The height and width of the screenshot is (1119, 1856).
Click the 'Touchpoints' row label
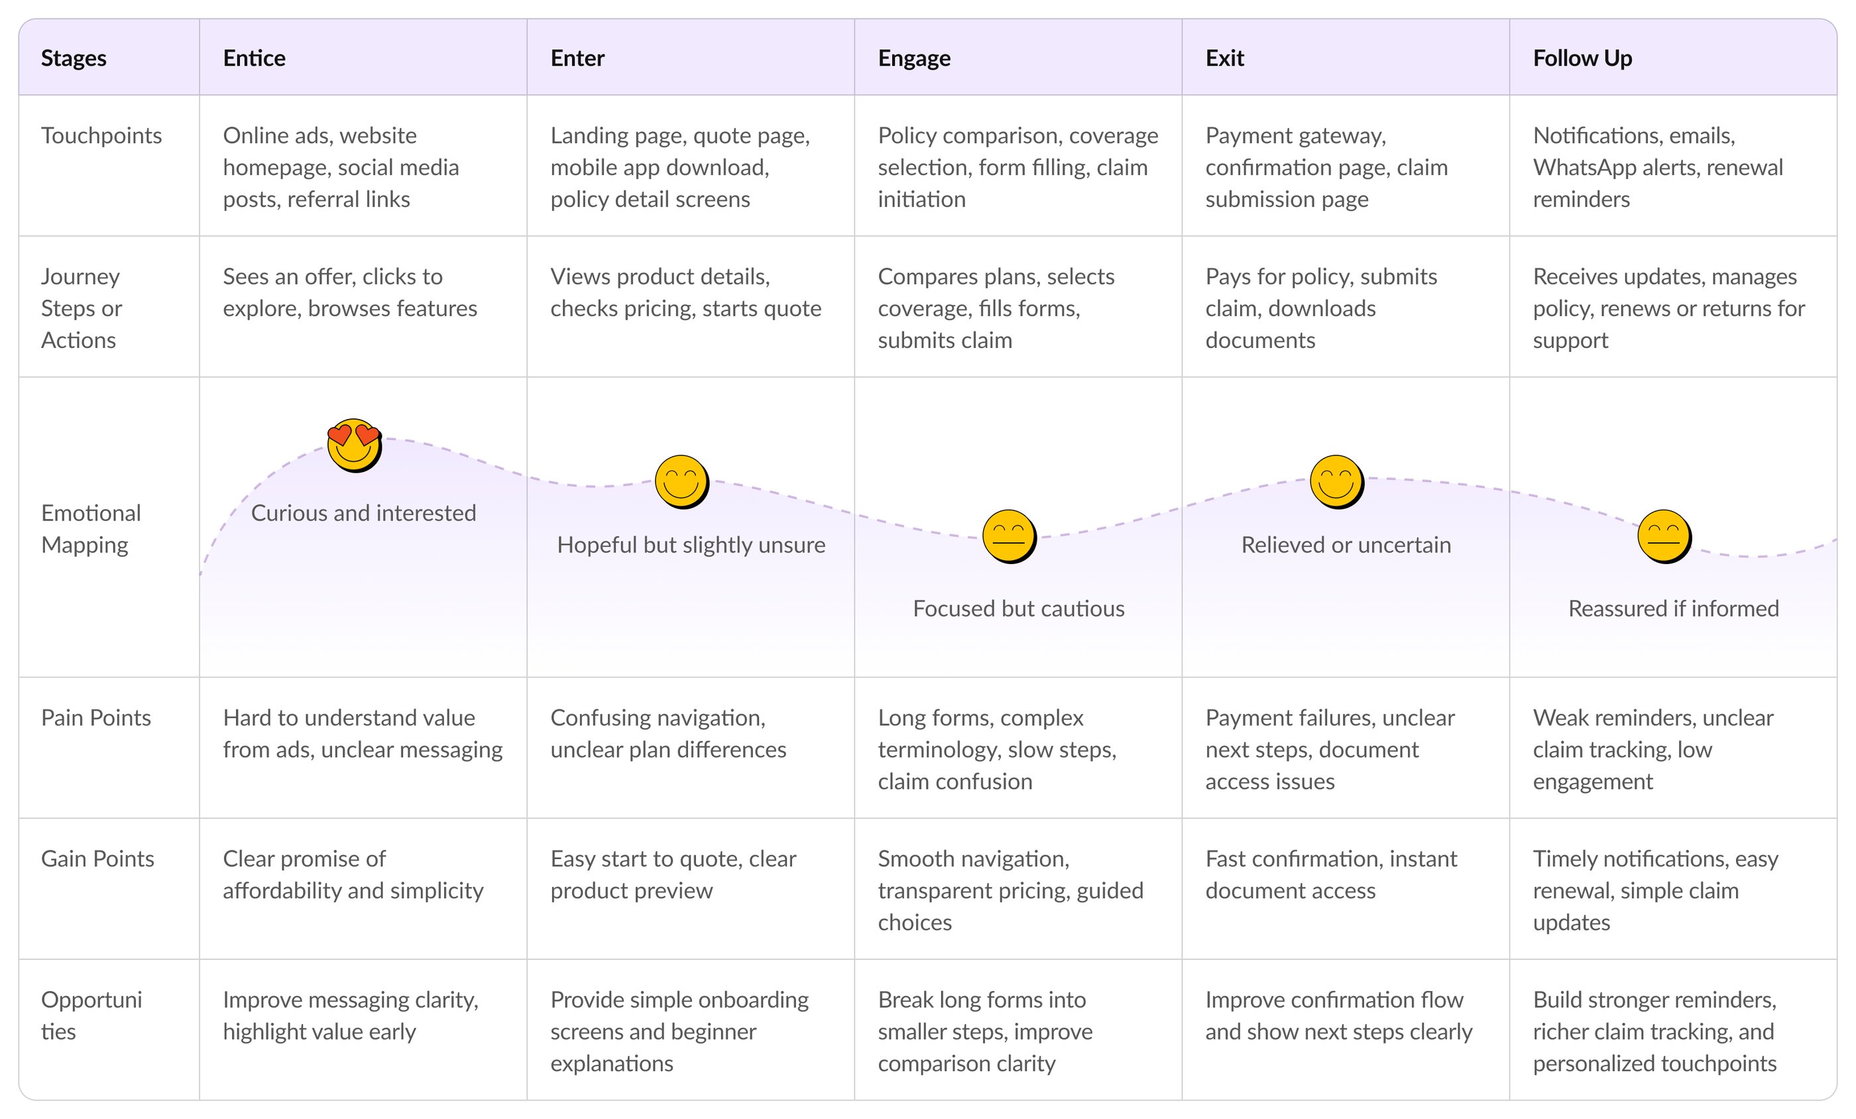[101, 136]
